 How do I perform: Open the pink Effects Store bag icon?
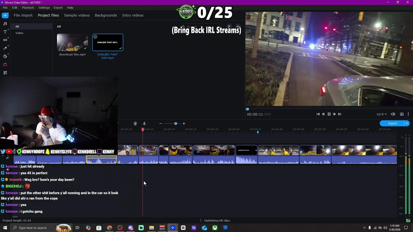[x=5, y=64]
